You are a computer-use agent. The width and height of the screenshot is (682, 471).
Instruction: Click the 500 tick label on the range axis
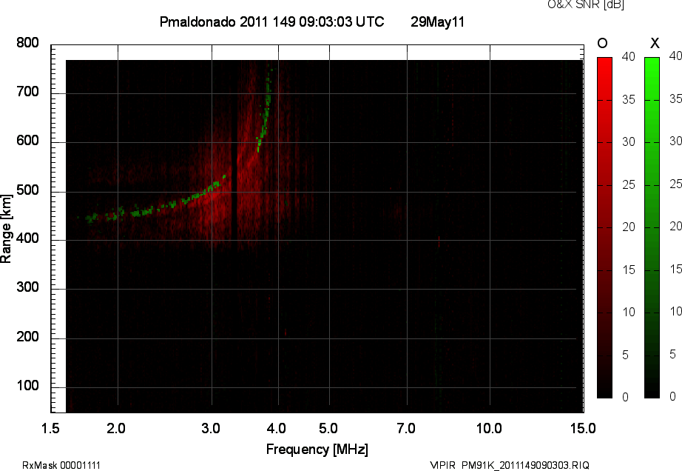28,190
